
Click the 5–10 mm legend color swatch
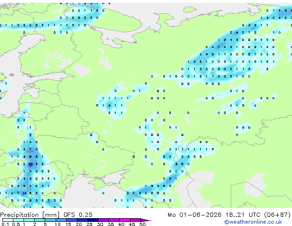pos(50,220)
